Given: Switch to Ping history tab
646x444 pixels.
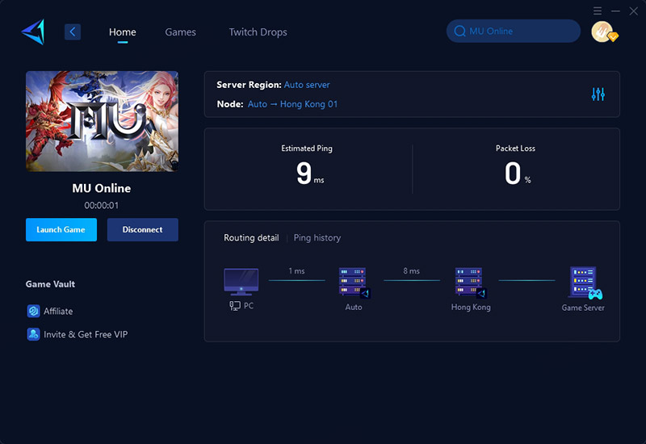Looking at the screenshot, I should 317,237.
